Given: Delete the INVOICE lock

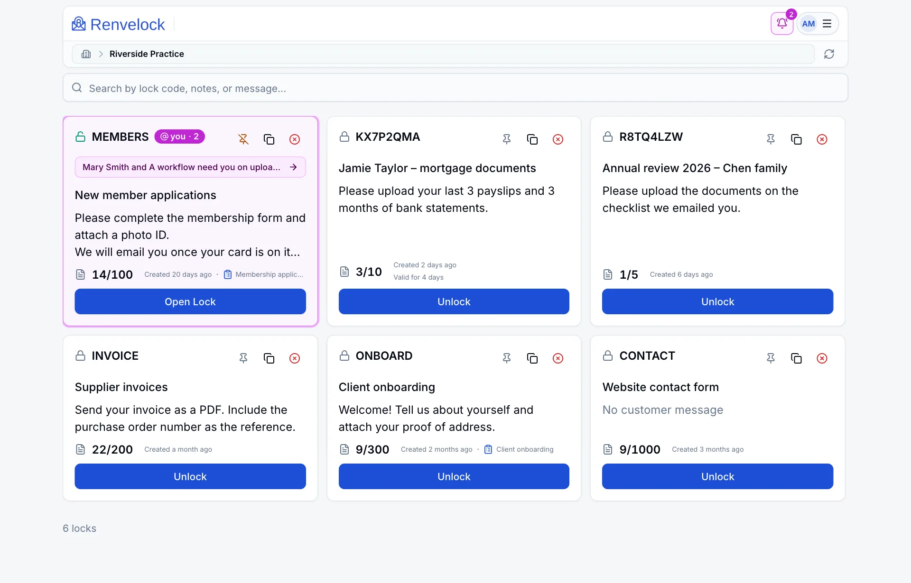Looking at the screenshot, I should coord(295,358).
